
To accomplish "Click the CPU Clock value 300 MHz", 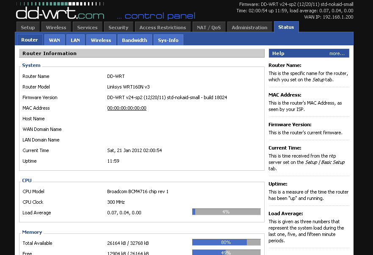I will click(116, 202).
